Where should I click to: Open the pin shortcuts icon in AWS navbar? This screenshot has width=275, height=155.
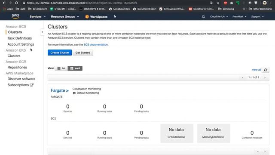coord(115,16)
